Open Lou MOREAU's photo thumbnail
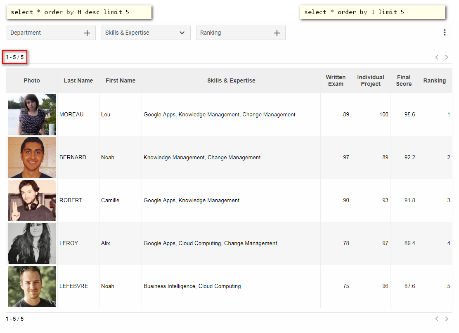 (x=32, y=115)
